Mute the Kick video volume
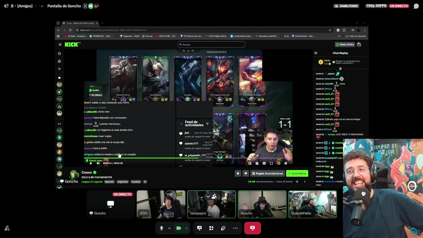 (98, 163)
